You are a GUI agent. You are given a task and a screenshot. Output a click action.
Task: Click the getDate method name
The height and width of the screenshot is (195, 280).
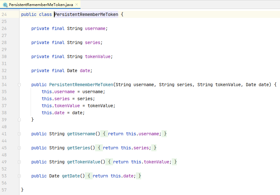(x=73, y=176)
